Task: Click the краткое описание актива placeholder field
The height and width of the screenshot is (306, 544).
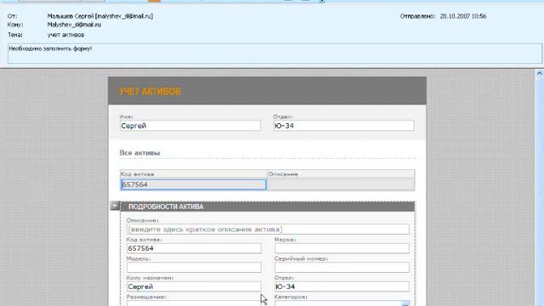Action: pos(268,229)
